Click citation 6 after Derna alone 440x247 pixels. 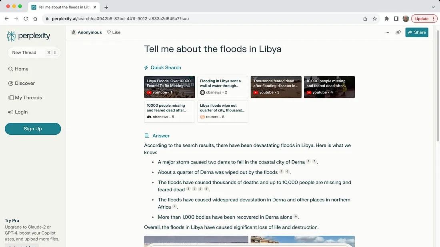[x=296, y=217]
